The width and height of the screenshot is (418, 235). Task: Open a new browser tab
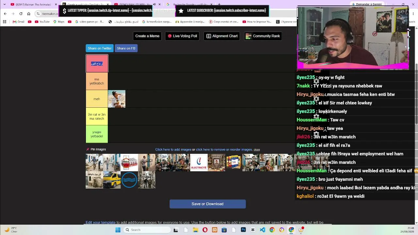(x=219, y=5)
